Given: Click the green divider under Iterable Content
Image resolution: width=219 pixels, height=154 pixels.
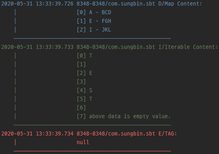Looking at the screenshot, I should pos(92,125).
